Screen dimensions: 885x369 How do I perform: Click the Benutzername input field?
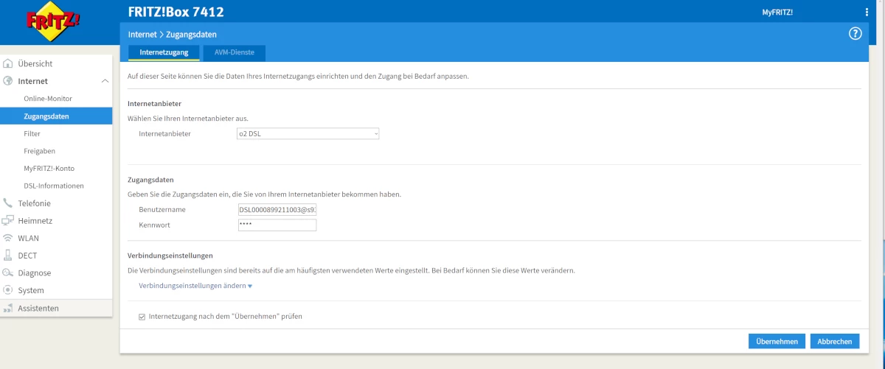click(277, 209)
